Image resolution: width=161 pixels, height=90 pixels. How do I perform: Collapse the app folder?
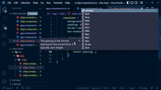(14, 56)
